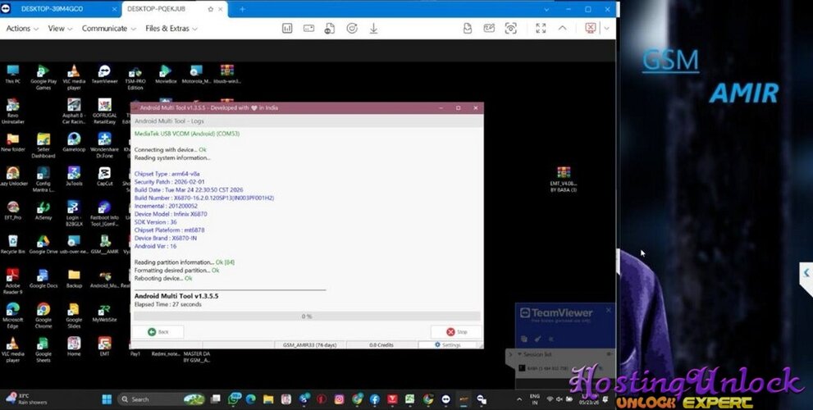Open the Communicate menu
The width and height of the screenshot is (813, 410).
(x=109, y=29)
